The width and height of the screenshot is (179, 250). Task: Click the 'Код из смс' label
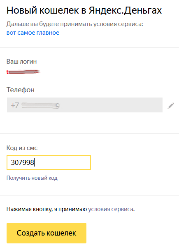22,148
